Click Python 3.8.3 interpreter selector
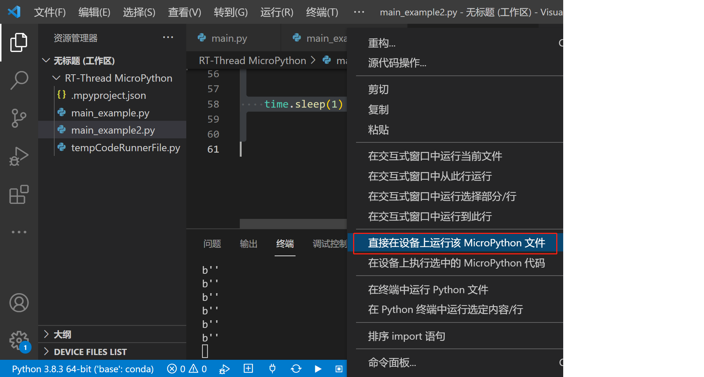Viewport: 704px width, 377px height. (83, 369)
